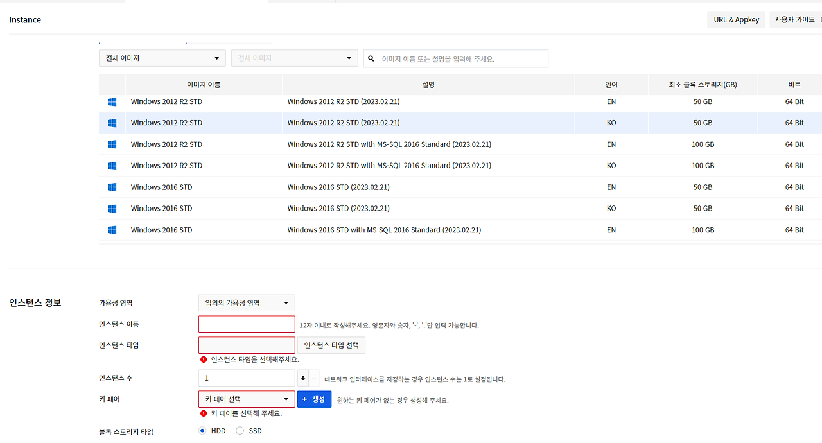Select Windows 2016 STD (2023.02.21) KO description
The width and height of the screenshot is (822, 443).
coord(338,209)
